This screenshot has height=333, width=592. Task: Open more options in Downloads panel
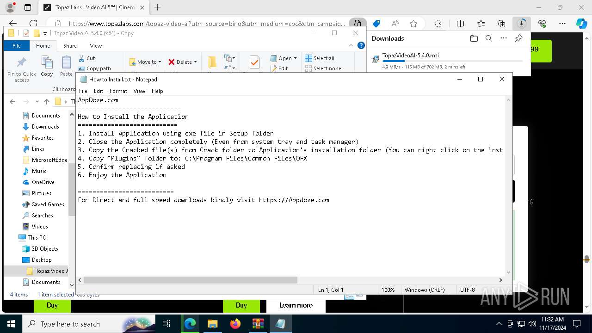pos(504,38)
